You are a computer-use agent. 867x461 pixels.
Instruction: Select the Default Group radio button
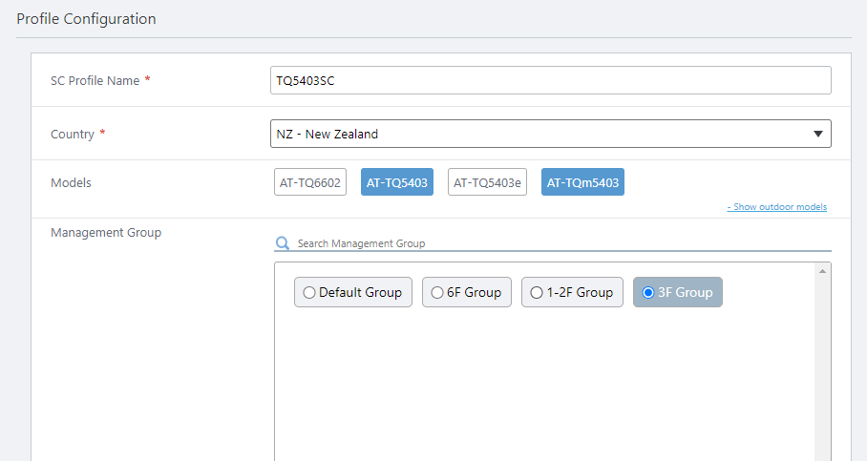[309, 293]
